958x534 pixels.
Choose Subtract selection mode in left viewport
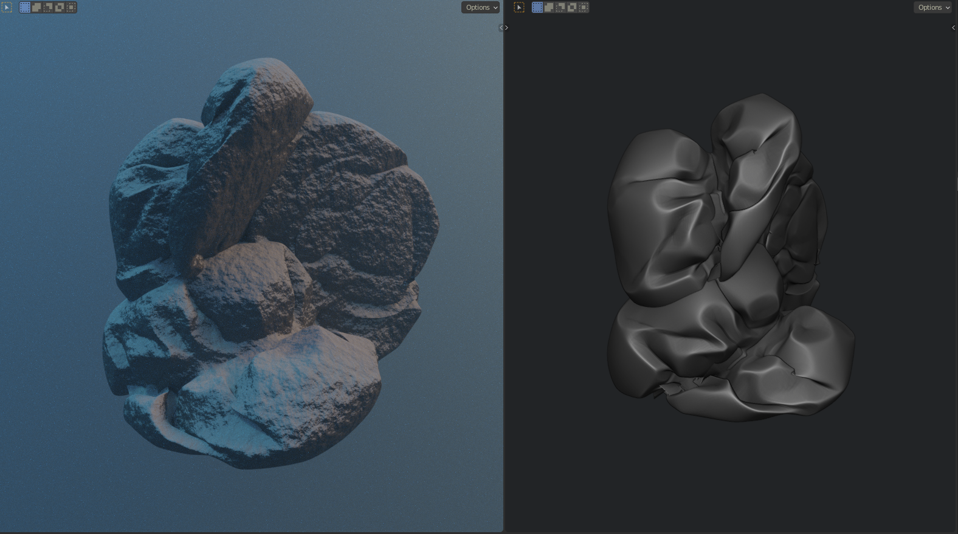pos(48,7)
